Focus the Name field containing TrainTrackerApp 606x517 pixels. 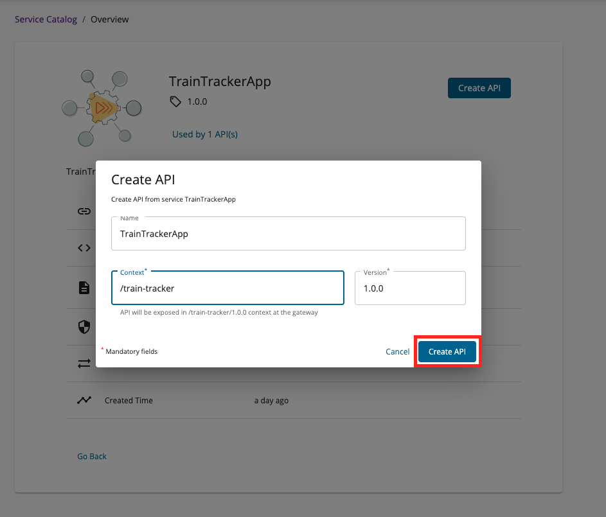[x=288, y=234]
